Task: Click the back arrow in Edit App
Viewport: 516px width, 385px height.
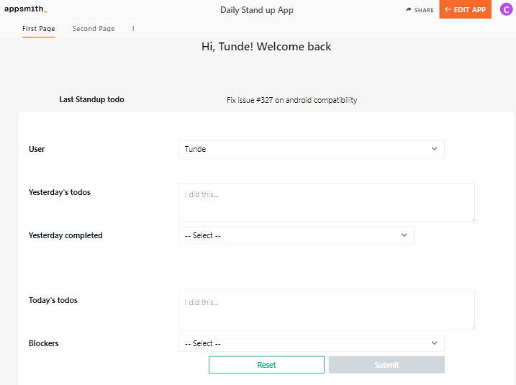Action: tap(448, 9)
